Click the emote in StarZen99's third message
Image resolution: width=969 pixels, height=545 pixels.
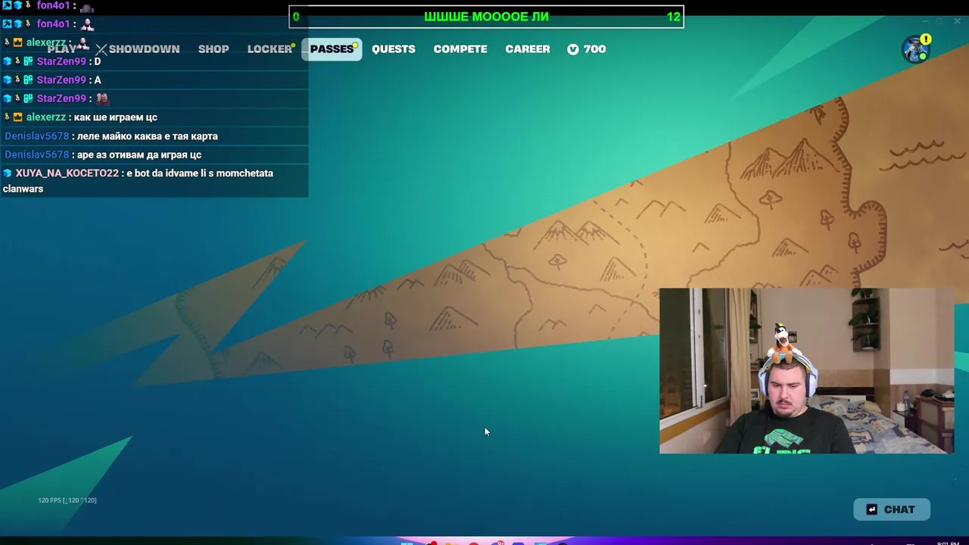(x=102, y=98)
